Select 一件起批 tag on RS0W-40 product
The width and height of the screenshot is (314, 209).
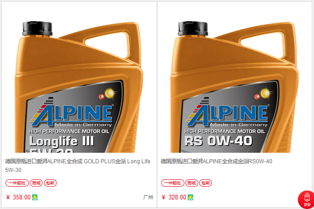click(x=173, y=183)
